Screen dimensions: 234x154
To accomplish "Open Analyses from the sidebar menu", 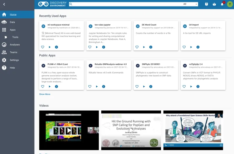I will (14, 45).
